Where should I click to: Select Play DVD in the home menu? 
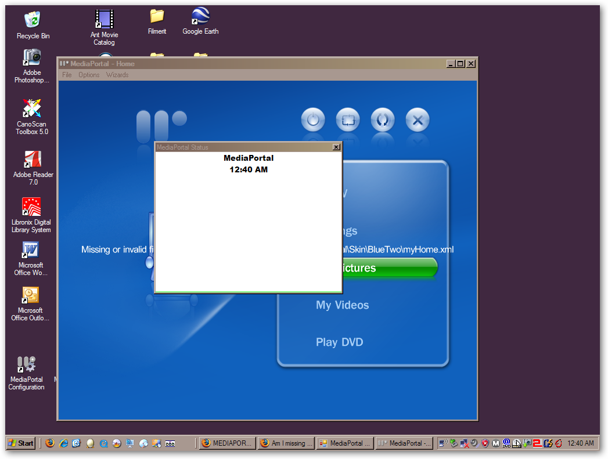[339, 342]
